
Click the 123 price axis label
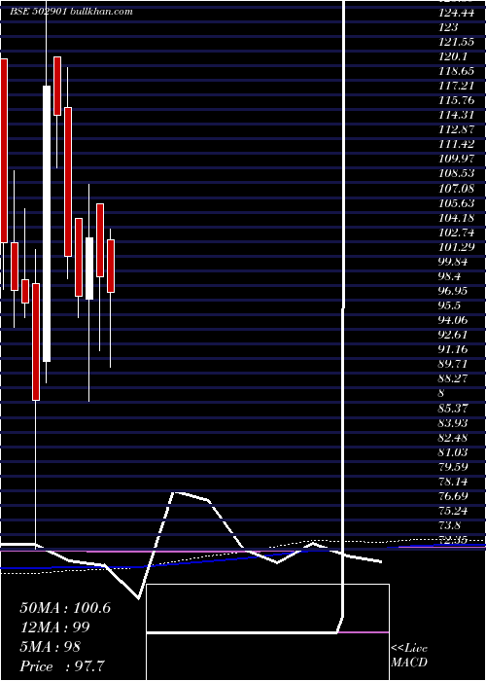pos(448,27)
